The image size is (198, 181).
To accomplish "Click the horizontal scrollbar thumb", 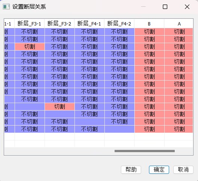I will (x=144, y=151).
